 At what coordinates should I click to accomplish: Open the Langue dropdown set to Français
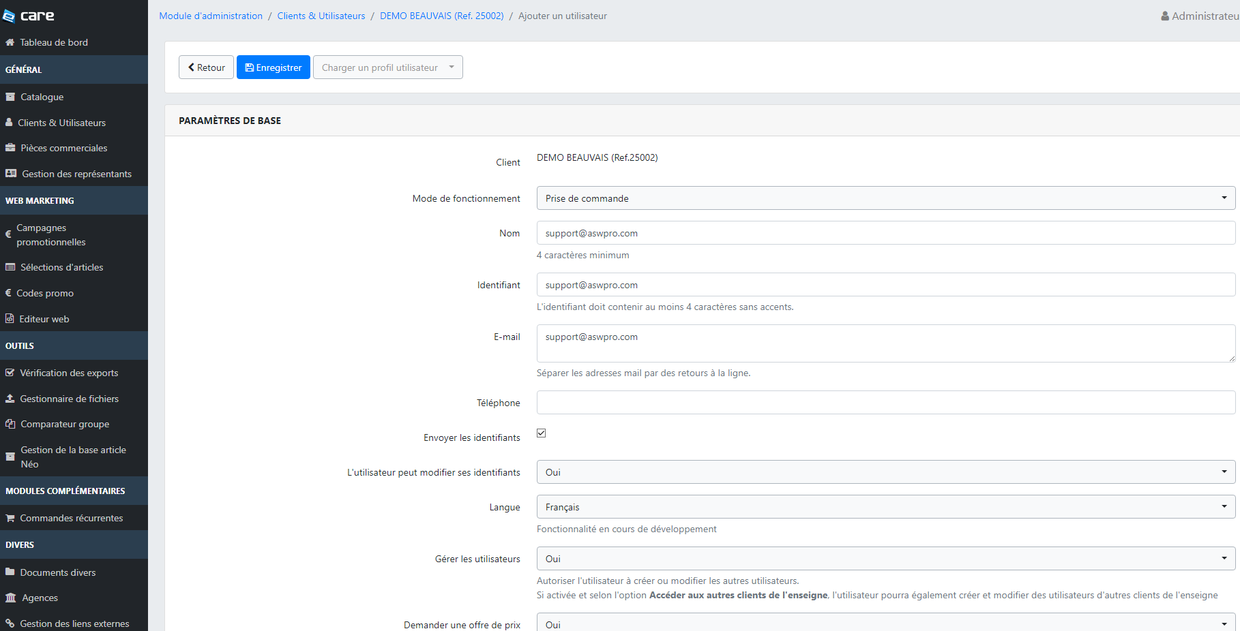[x=885, y=507]
